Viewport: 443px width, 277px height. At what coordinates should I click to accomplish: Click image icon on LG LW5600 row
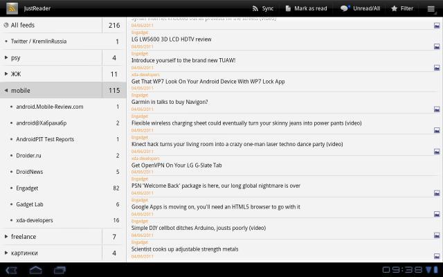point(437,46)
